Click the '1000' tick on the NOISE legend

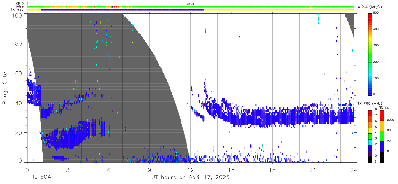pyautogui.click(x=389, y=130)
